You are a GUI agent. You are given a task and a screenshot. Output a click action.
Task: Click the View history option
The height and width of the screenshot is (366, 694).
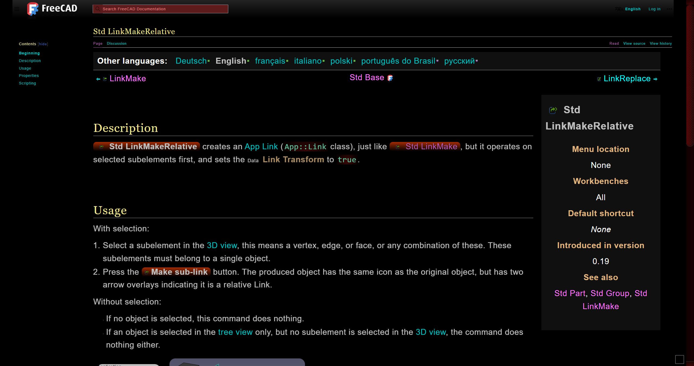coord(660,43)
